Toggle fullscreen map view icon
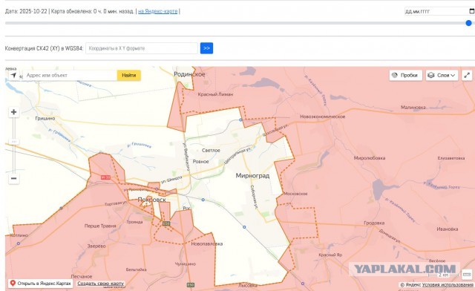475x291 pixels. 467,75
